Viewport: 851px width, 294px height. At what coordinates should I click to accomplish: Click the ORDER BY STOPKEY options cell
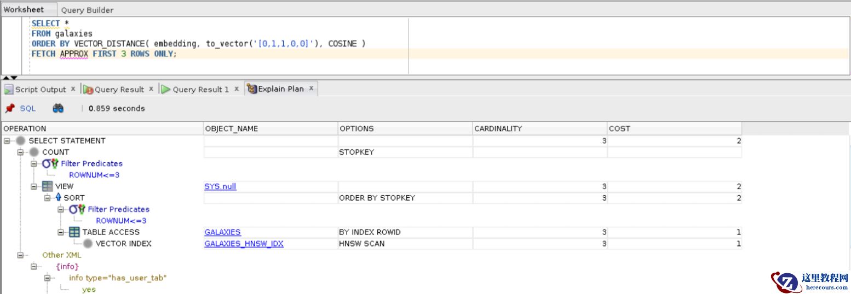click(405, 198)
